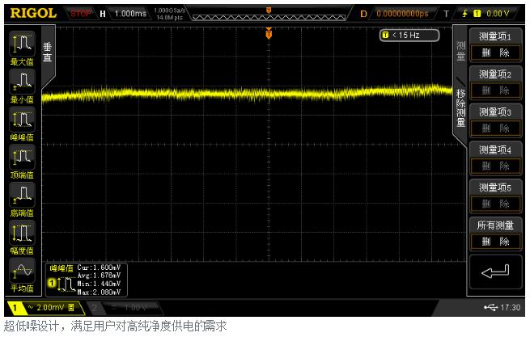This screenshot has height=337, width=530.
Task: Delete 测量项1 with its 删除 button
Action: point(494,52)
